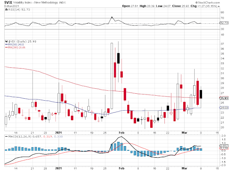Click the red 0.319 signal value in the MACD legend
Image resolution: width=230 pixels, height=171 pixels.
[x=48, y=137]
